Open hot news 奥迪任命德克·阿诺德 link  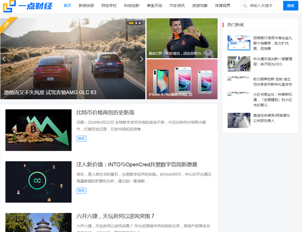pyautogui.click(x=272, y=118)
